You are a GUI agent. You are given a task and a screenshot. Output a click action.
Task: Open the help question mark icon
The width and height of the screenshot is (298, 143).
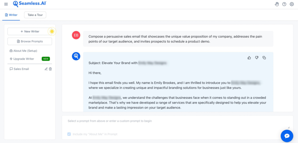click(x=284, y=4)
